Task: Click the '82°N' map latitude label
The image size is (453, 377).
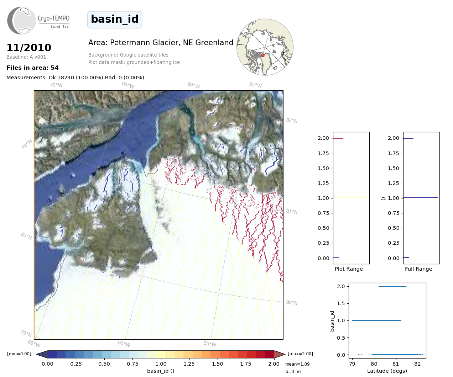Action: click(x=292, y=121)
